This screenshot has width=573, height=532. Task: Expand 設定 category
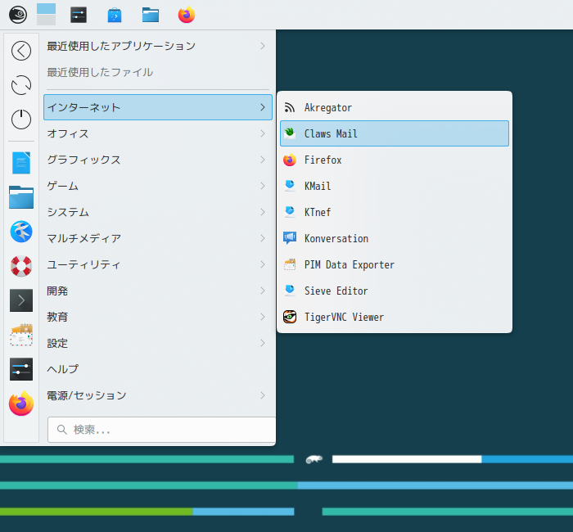tap(158, 343)
